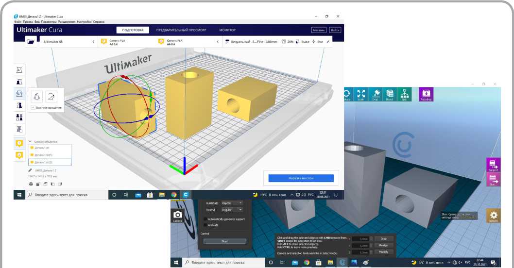The image size is (514, 268).
Task: Switch to 3D view cube icon
Action: [x=31, y=184]
